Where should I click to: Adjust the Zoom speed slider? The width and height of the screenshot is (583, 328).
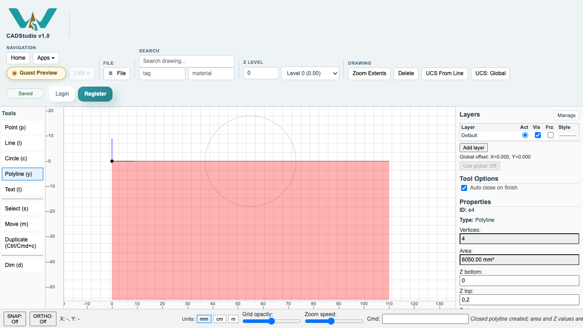click(x=334, y=321)
